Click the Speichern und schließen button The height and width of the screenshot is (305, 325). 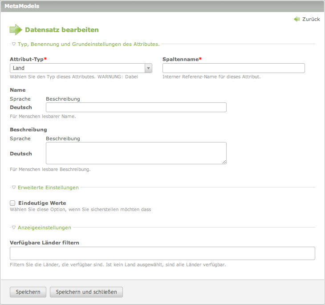(x=86, y=292)
